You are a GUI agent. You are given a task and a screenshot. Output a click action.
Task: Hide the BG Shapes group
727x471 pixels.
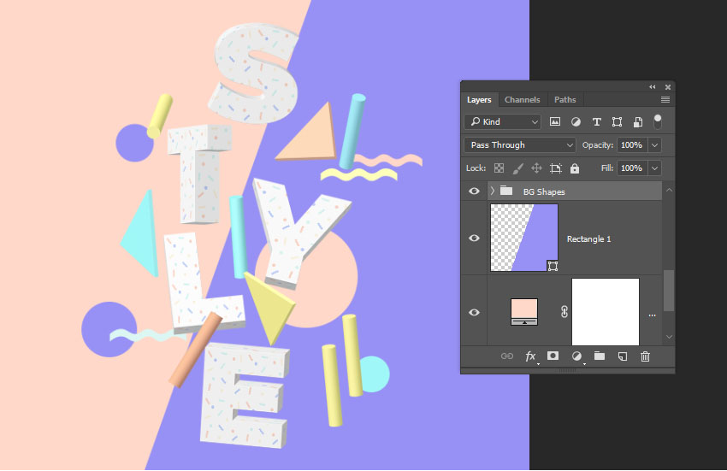point(474,191)
